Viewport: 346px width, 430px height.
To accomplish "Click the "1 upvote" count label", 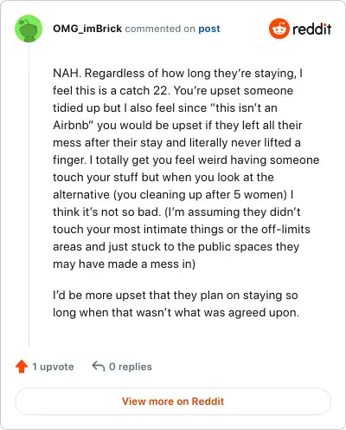I will tap(53, 367).
